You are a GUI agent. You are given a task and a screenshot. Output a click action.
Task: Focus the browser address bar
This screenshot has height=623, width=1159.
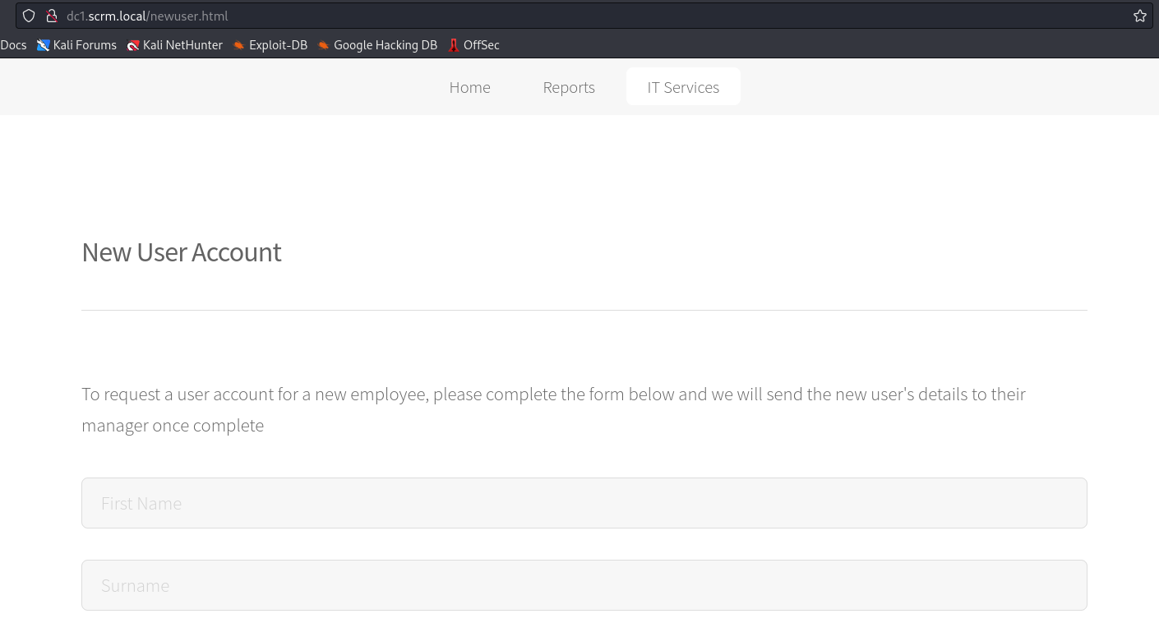click(575, 16)
